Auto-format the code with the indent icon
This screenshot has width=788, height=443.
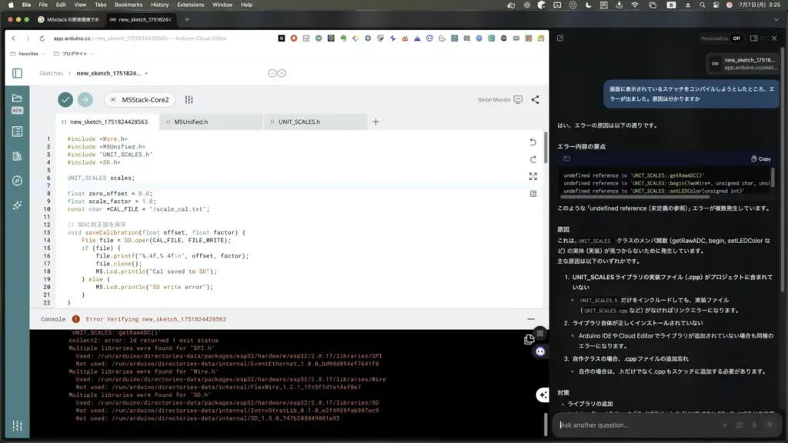533,193
